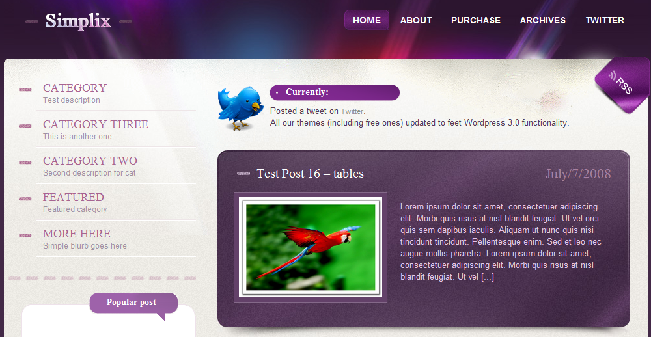Open the CATEGORY TWO sidebar link
Viewport: 651px width, 337px height.
tap(90, 161)
